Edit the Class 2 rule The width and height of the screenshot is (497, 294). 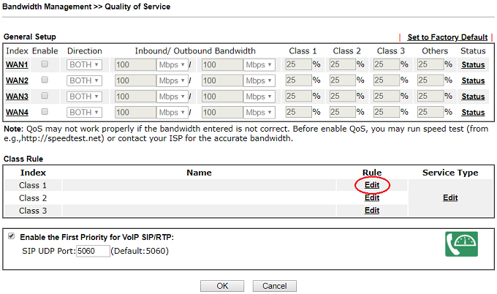click(x=371, y=197)
